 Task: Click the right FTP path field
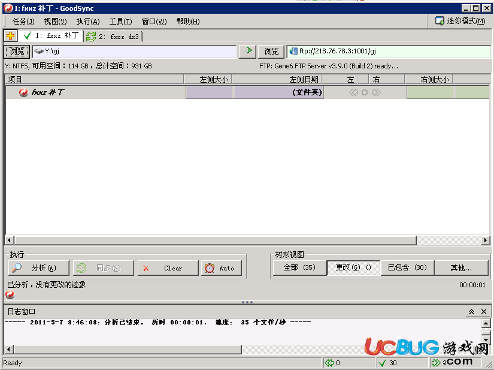pos(389,52)
